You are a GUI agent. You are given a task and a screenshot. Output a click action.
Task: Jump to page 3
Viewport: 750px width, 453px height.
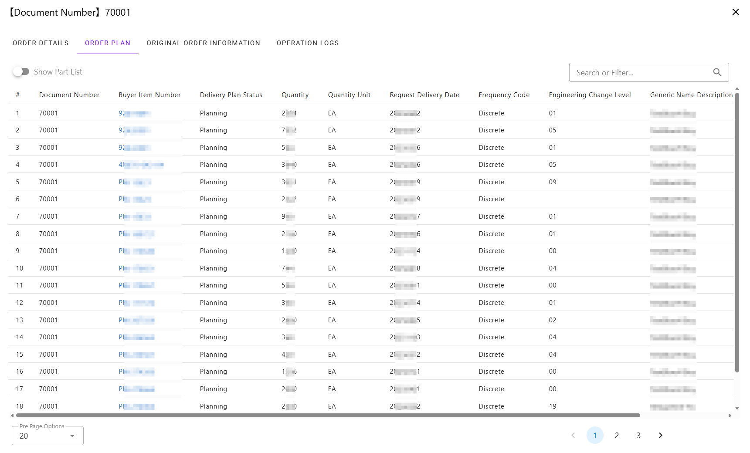(x=638, y=435)
